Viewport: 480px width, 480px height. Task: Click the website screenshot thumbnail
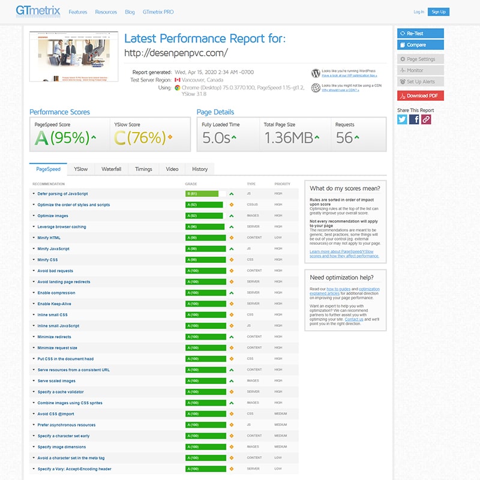70,56
